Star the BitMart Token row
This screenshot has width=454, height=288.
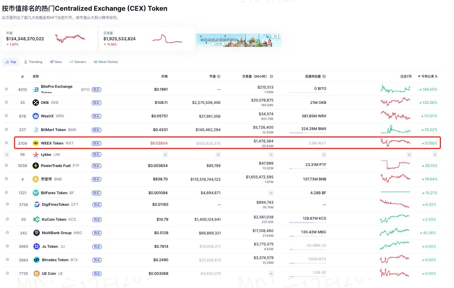pyautogui.click(x=6, y=129)
